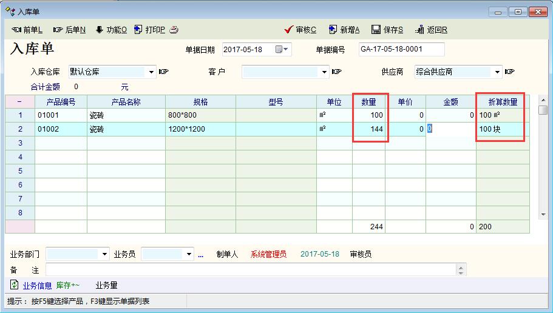Click the hand pointer icon next to 供应商
The image size is (553, 313).
pos(509,72)
